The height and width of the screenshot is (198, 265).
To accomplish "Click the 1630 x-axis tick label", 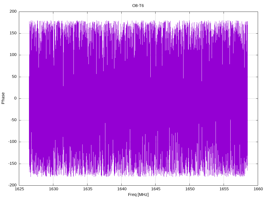I will [53, 189].
